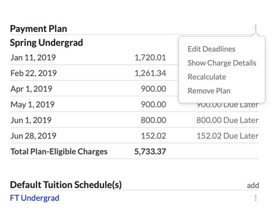Click the Jan 11, 2019 installment row

coord(134,58)
